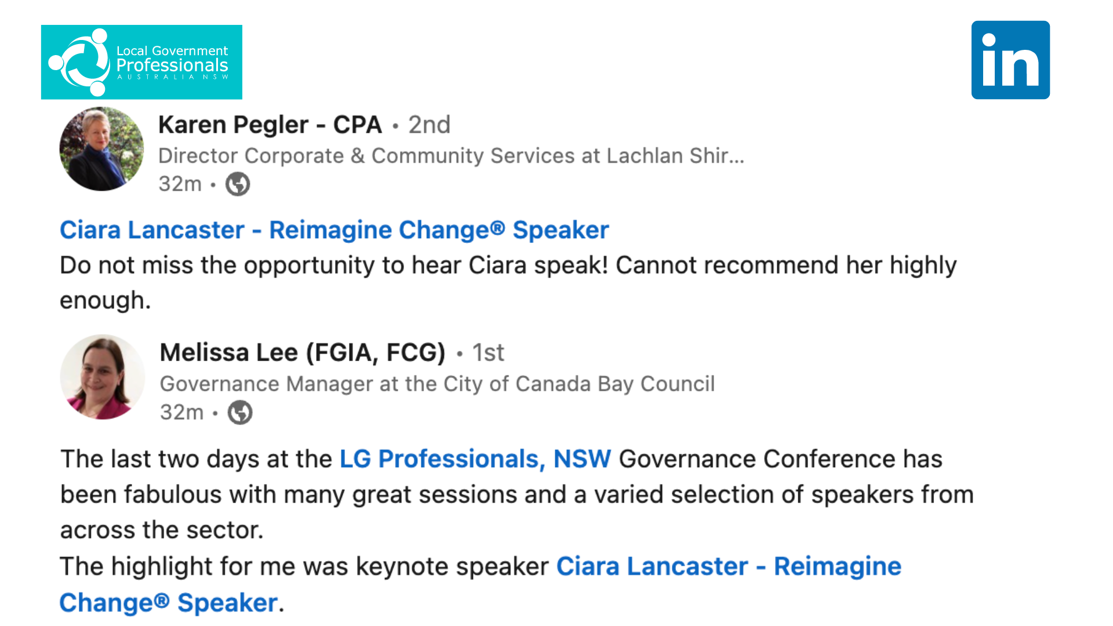Viewport: 1113px width, 626px height.
Task: Click the 32m timestamp on Melissa's post
Action: 182,413
